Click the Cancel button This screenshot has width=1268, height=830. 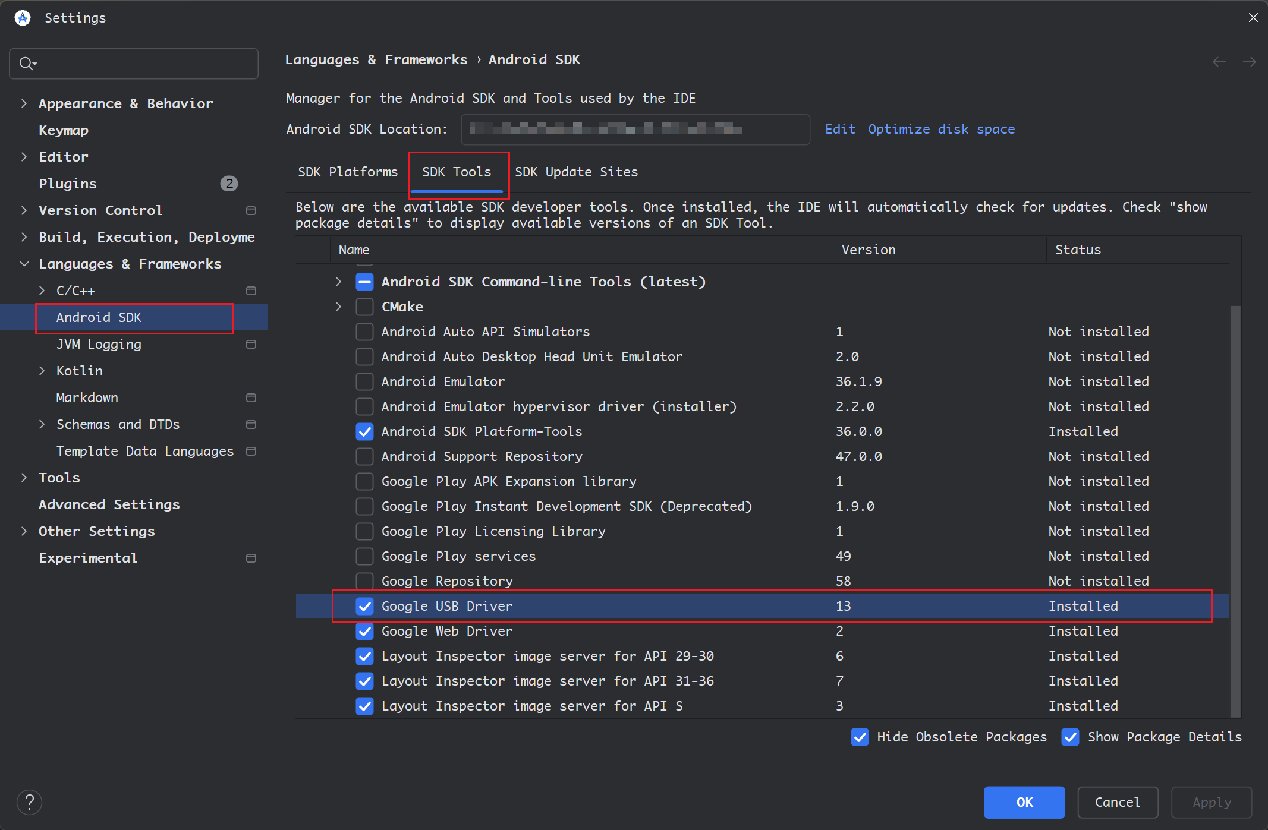click(x=1118, y=802)
